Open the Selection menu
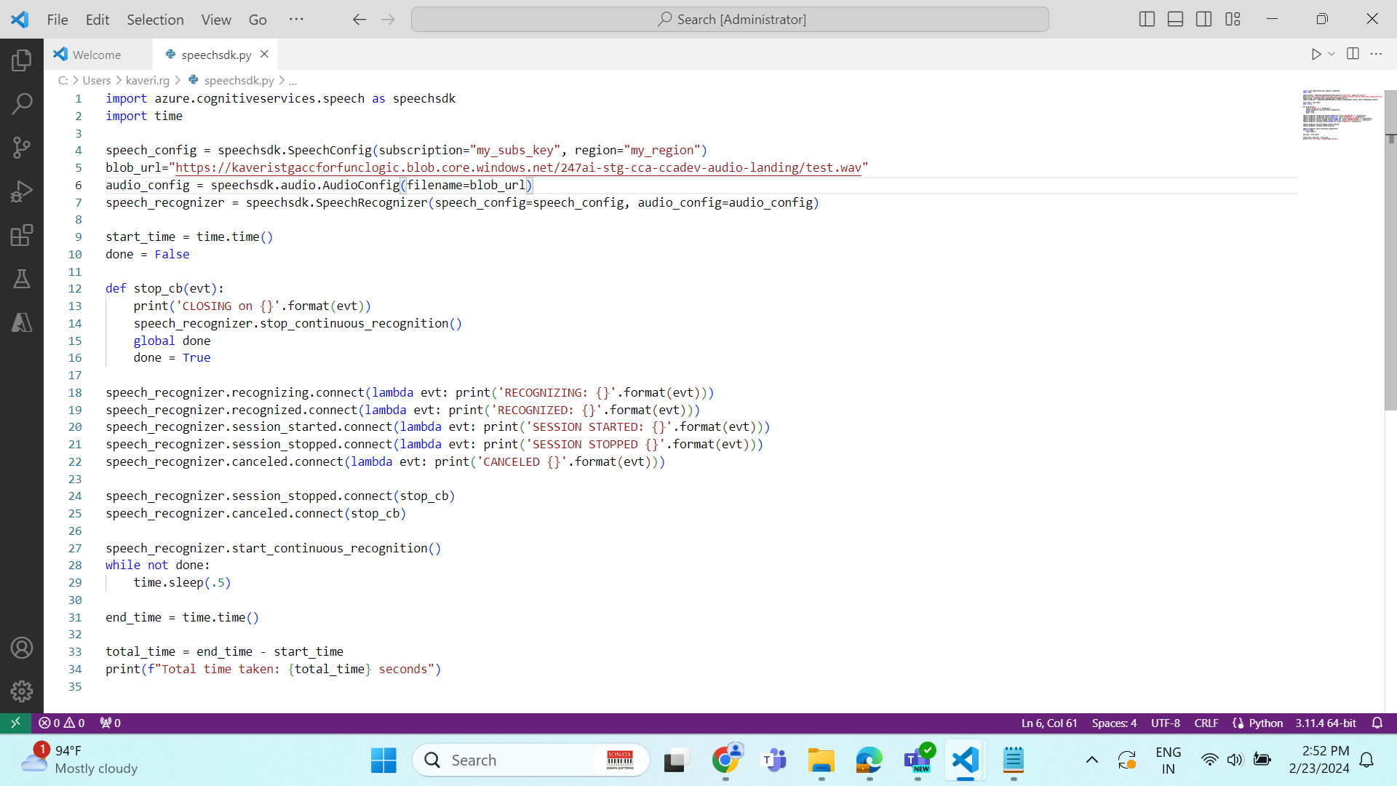This screenshot has width=1397, height=786. coord(155,20)
